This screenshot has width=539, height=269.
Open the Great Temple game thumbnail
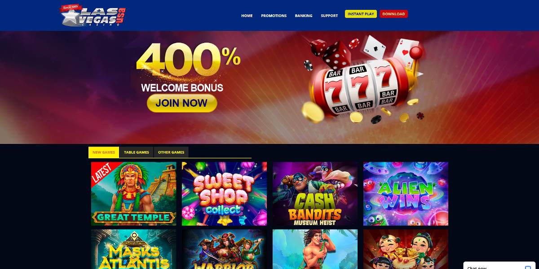pyautogui.click(x=134, y=194)
